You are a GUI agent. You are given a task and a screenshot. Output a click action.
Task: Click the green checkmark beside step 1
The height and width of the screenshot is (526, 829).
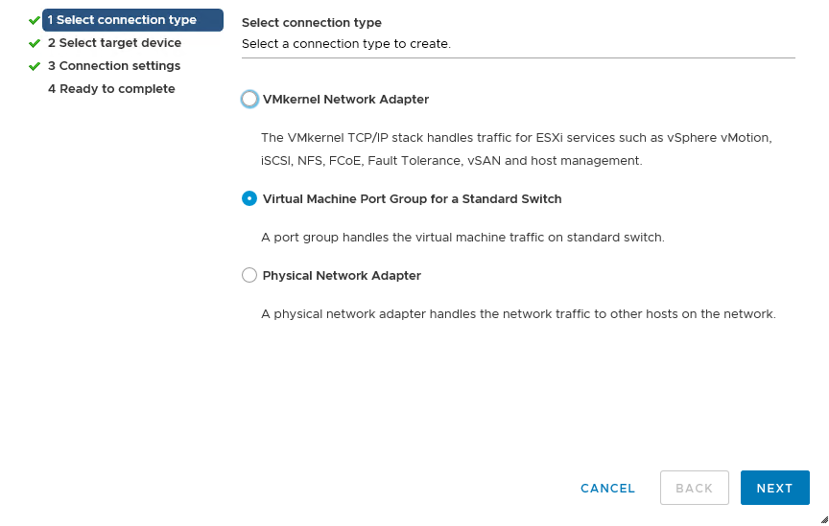point(35,20)
